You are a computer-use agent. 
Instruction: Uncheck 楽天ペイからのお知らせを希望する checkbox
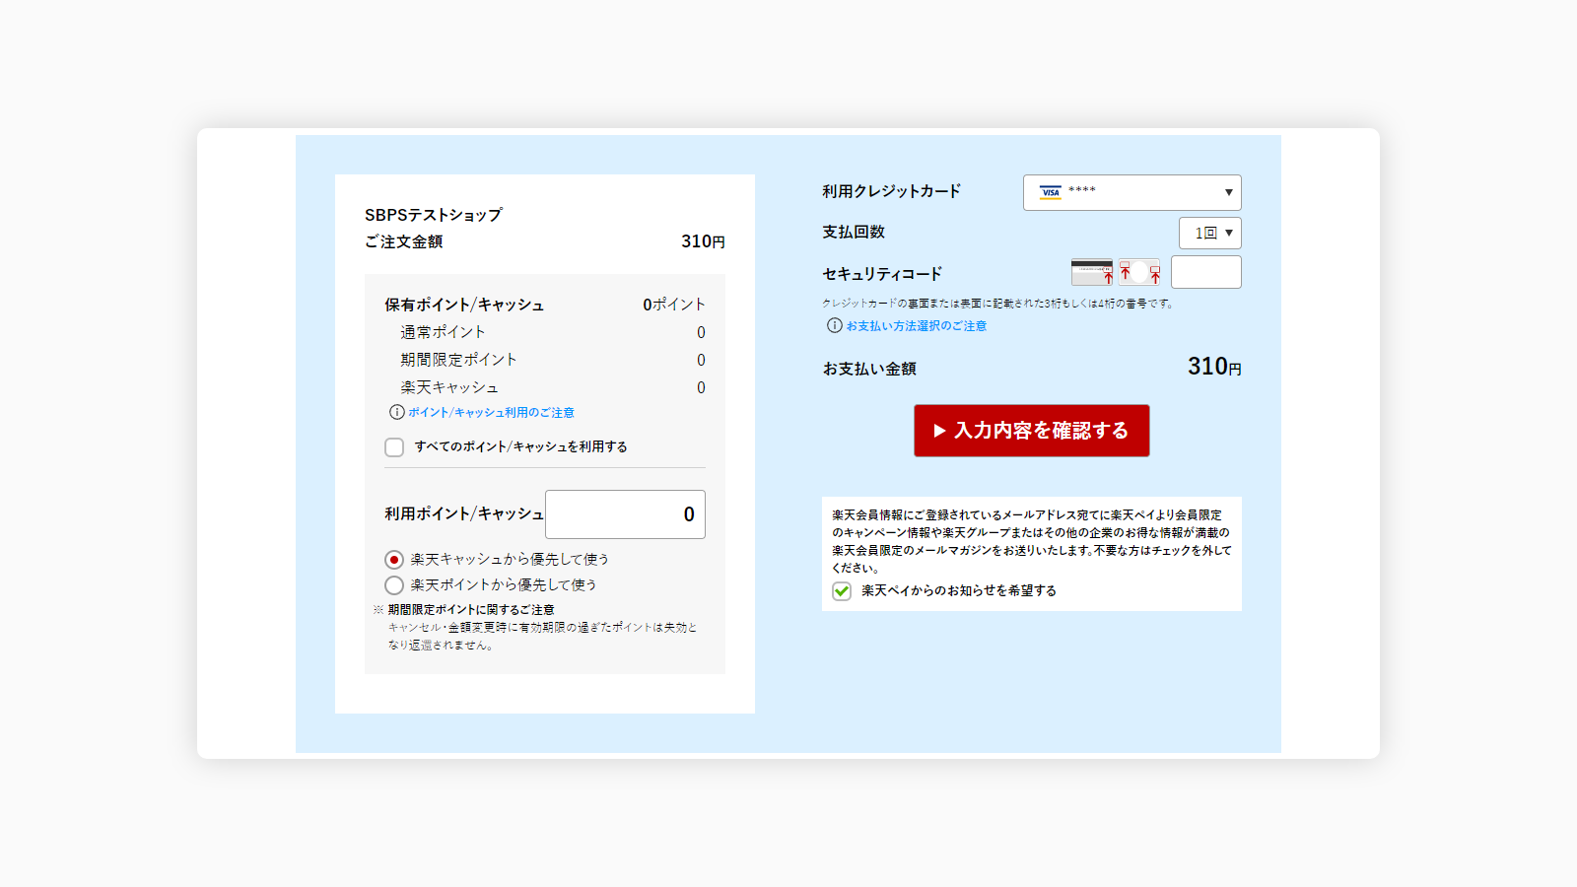point(842,591)
